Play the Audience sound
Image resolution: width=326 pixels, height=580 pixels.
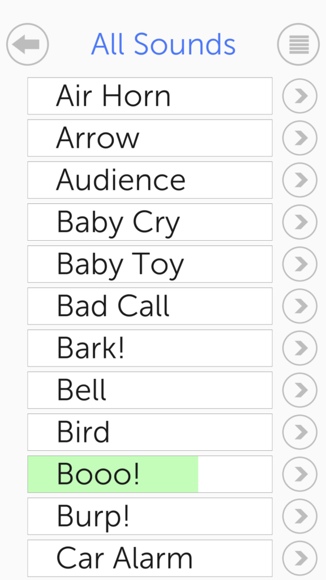click(x=149, y=180)
